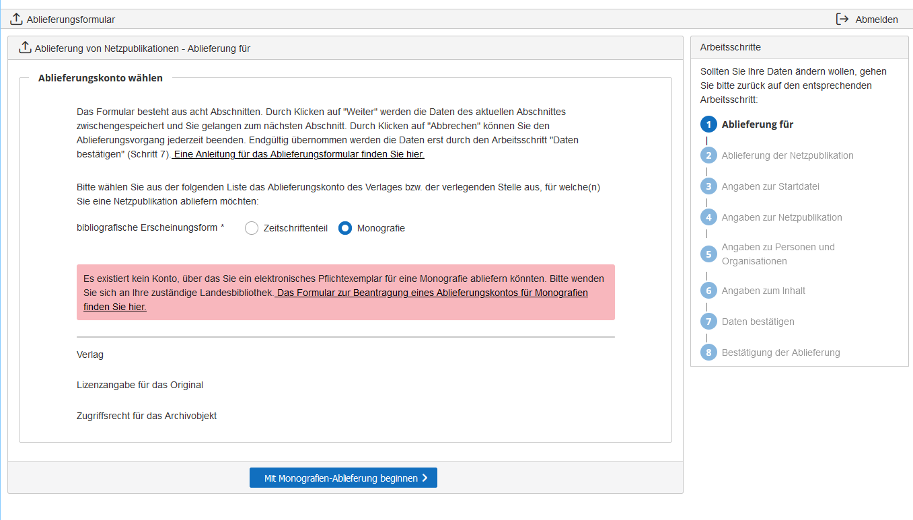This screenshot has height=520, width=913.
Task: Click the upload icon in the Ablieferung von Netzpublikationen header
Action: [25, 48]
